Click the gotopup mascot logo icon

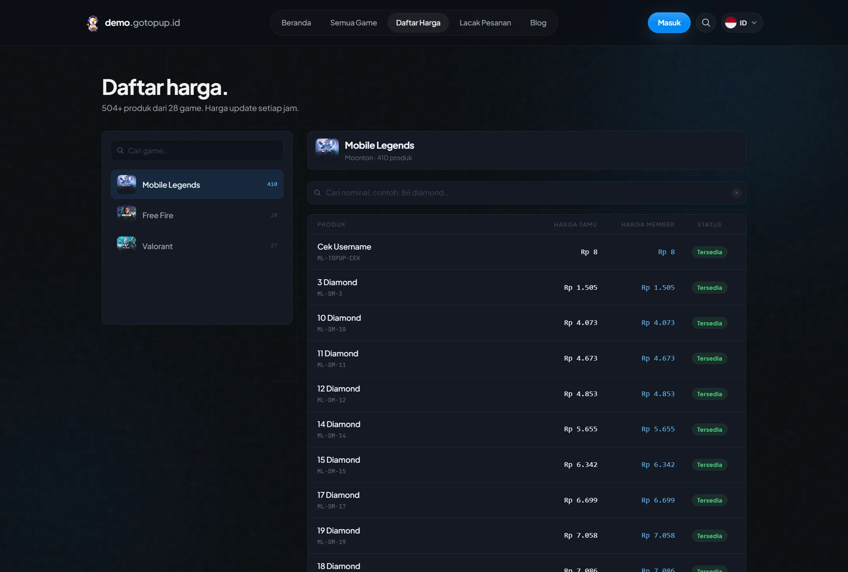point(92,23)
